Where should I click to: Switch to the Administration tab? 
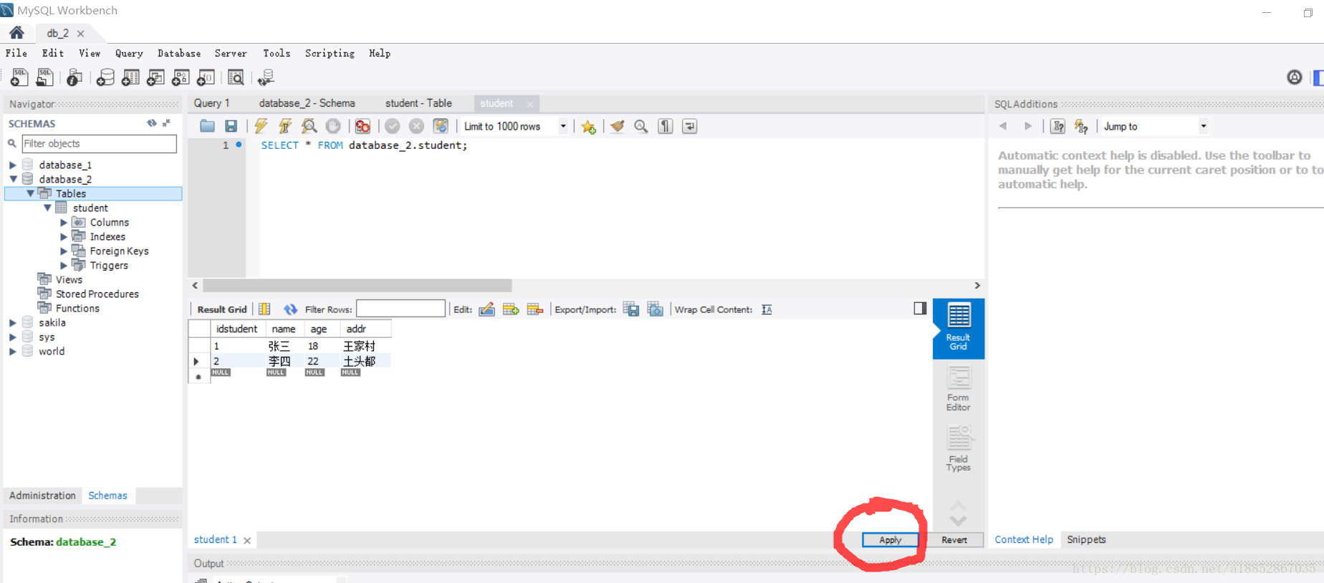tap(42, 496)
